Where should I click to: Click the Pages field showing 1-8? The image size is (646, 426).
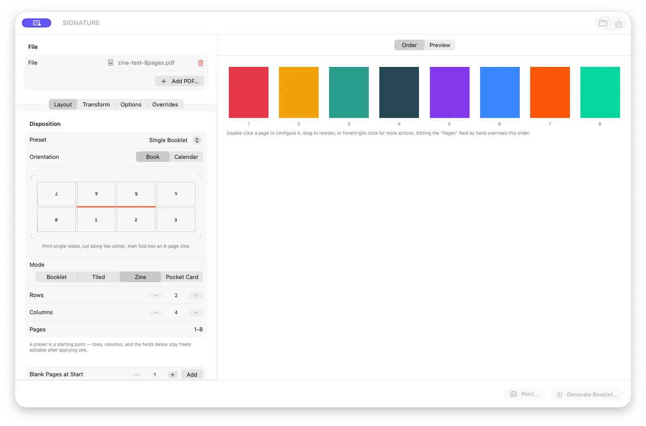tap(198, 330)
